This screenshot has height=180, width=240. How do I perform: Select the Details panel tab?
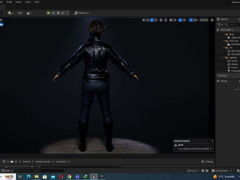tap(222, 81)
